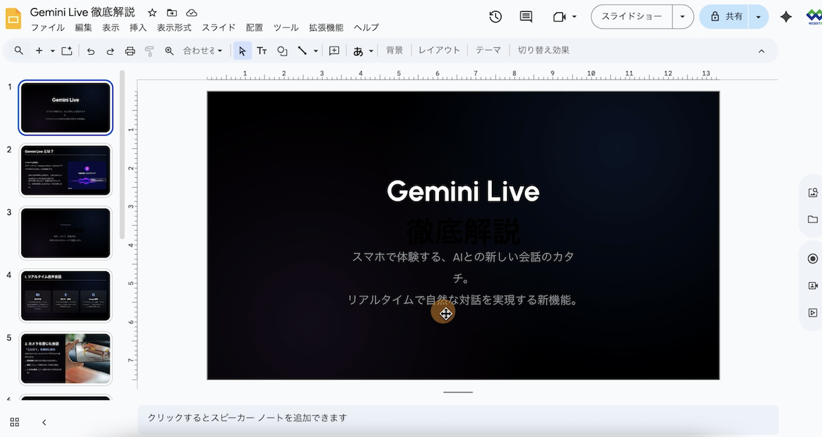The height and width of the screenshot is (437, 822).
Task: Click the 切り替え効果 button
Action: (543, 50)
